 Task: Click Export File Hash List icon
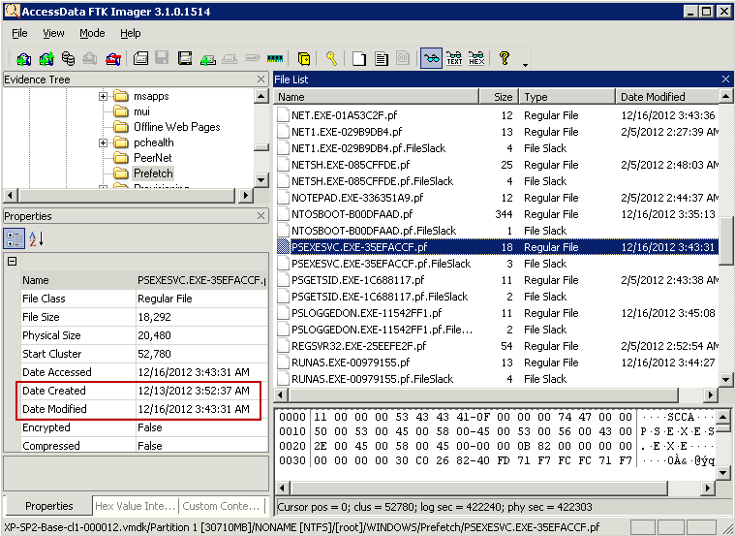[x=382, y=59]
